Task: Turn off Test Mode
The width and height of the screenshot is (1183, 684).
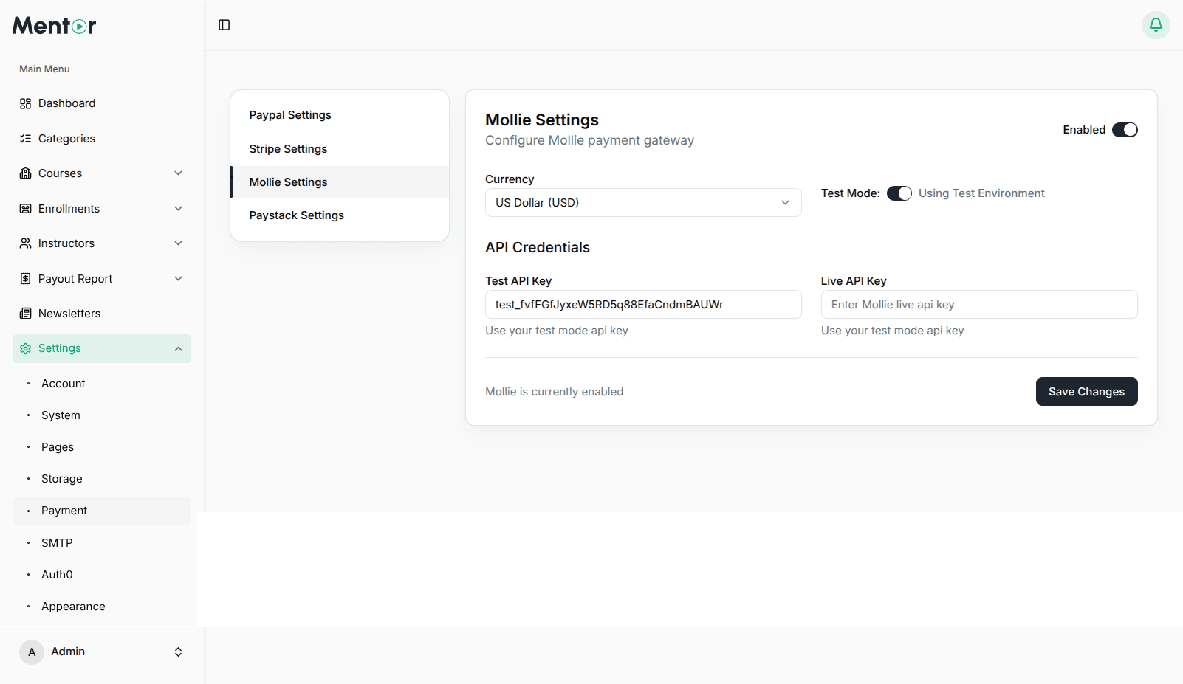Action: pyautogui.click(x=899, y=193)
